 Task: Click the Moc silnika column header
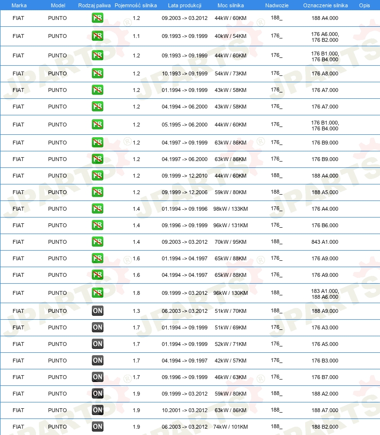[x=231, y=5]
